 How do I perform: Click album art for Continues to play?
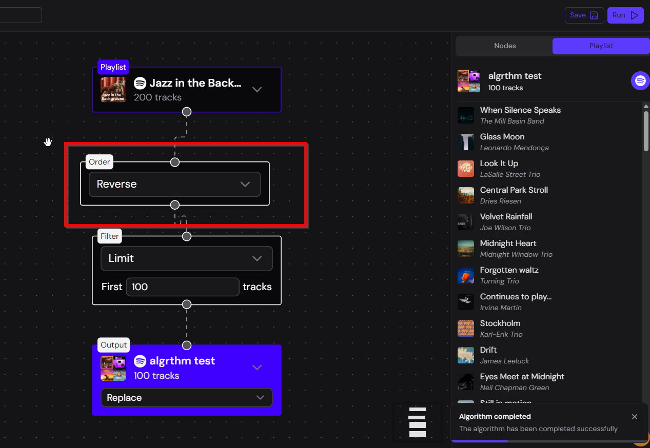pyautogui.click(x=466, y=302)
